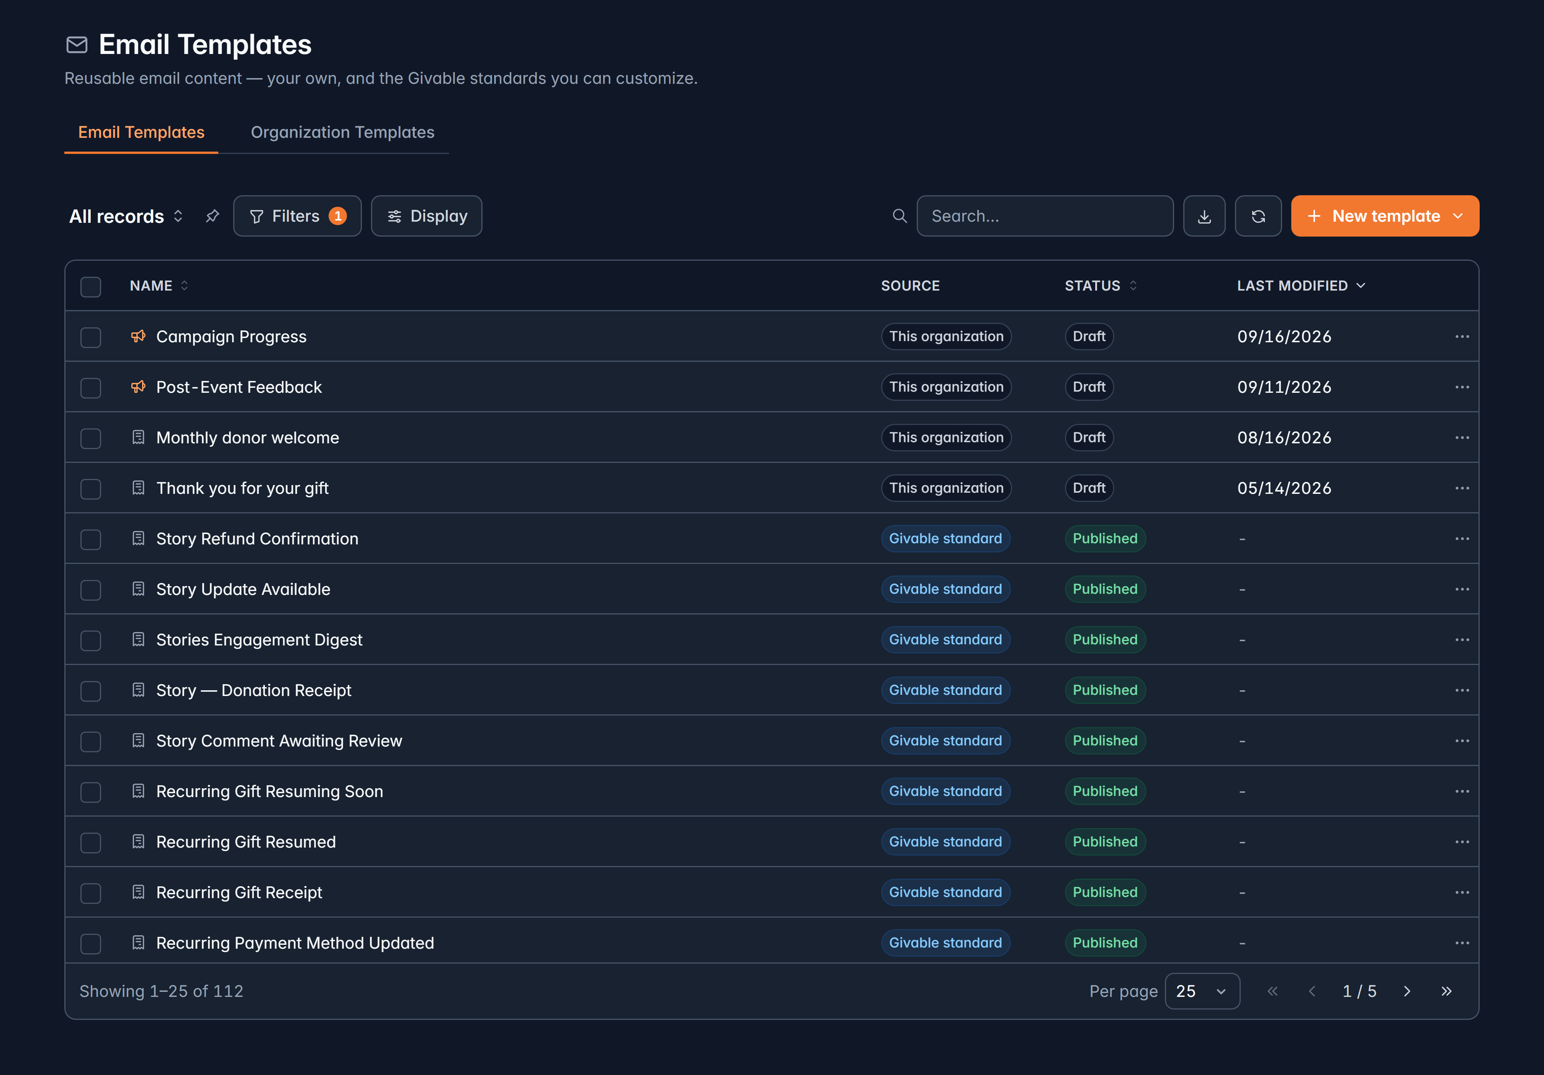This screenshot has height=1075, width=1544.
Task: Click the Draft badge for Monthly donor welcome
Action: tap(1089, 438)
